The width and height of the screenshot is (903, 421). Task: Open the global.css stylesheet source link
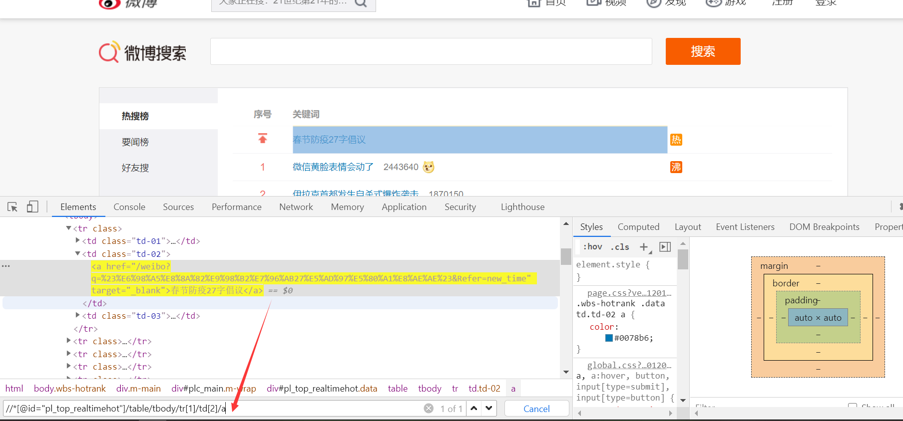[x=629, y=365]
